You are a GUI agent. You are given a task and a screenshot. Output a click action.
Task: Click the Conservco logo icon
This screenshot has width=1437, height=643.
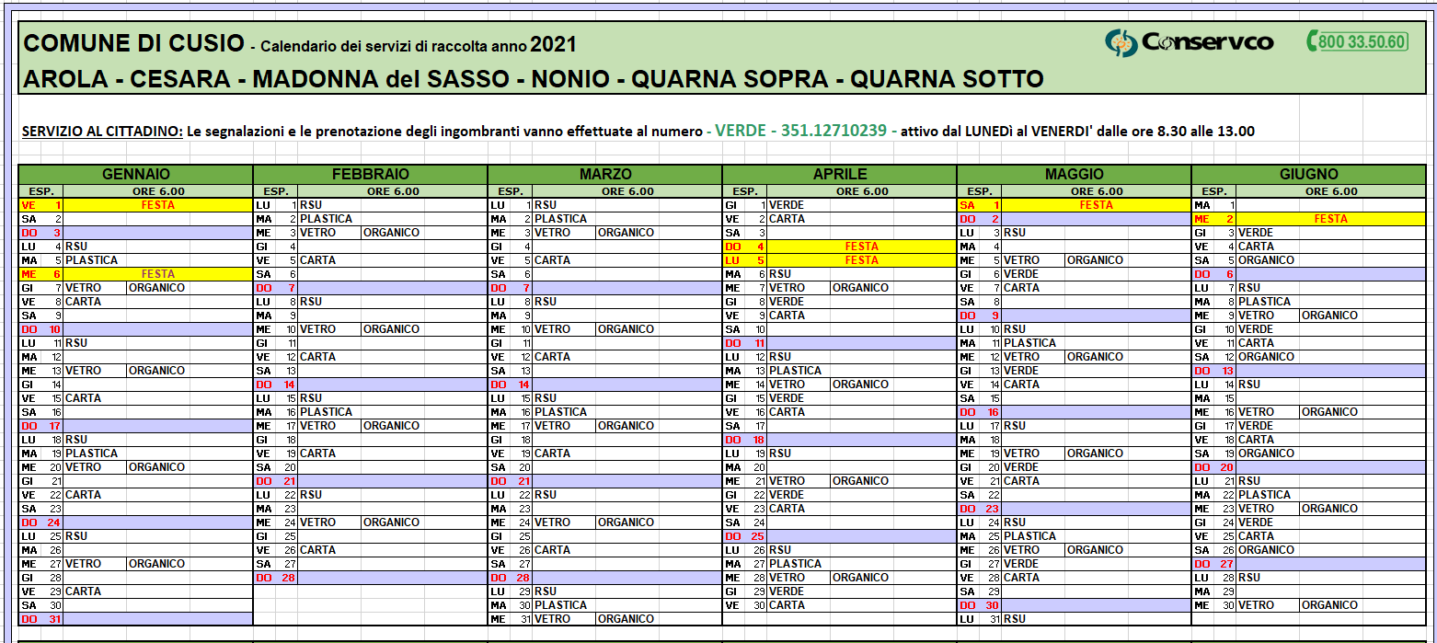click(x=1121, y=42)
